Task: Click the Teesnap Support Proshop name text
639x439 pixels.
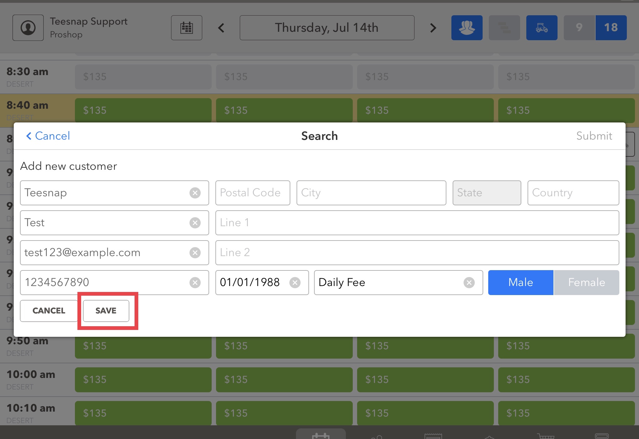Action: 89,28
